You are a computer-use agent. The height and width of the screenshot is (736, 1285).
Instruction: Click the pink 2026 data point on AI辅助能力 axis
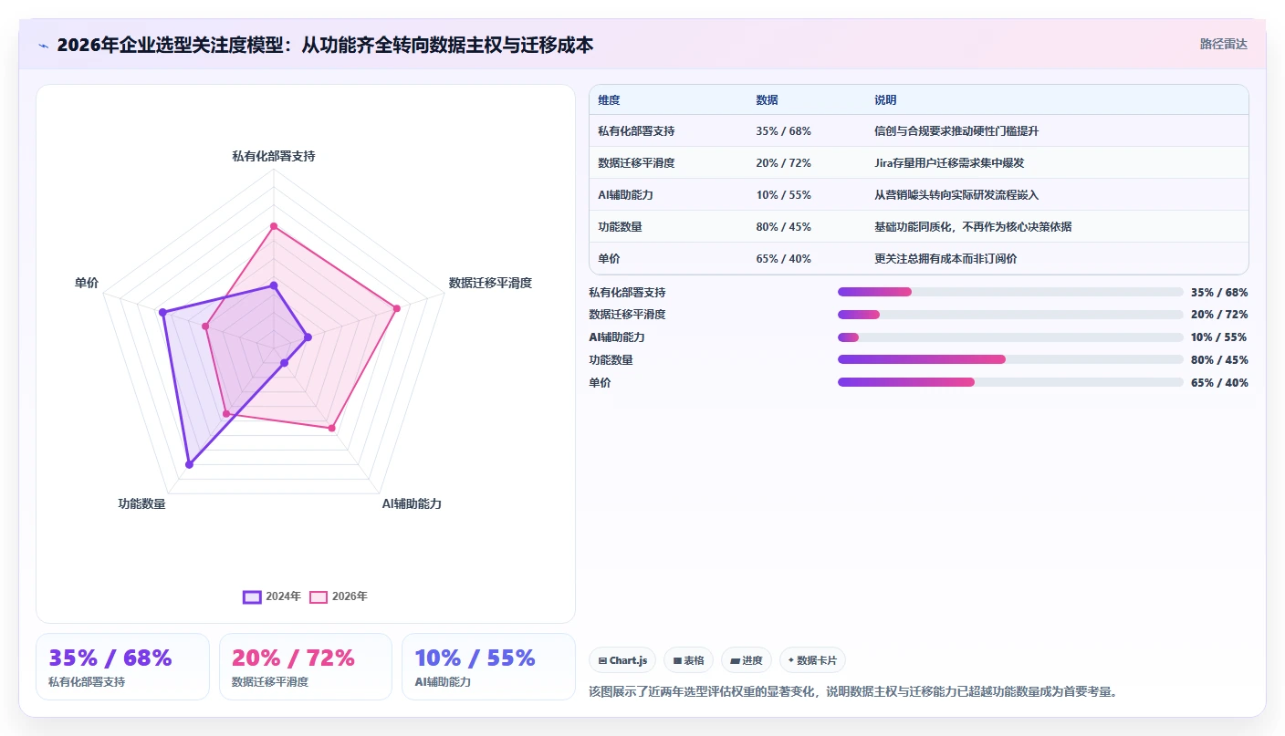[331, 428]
